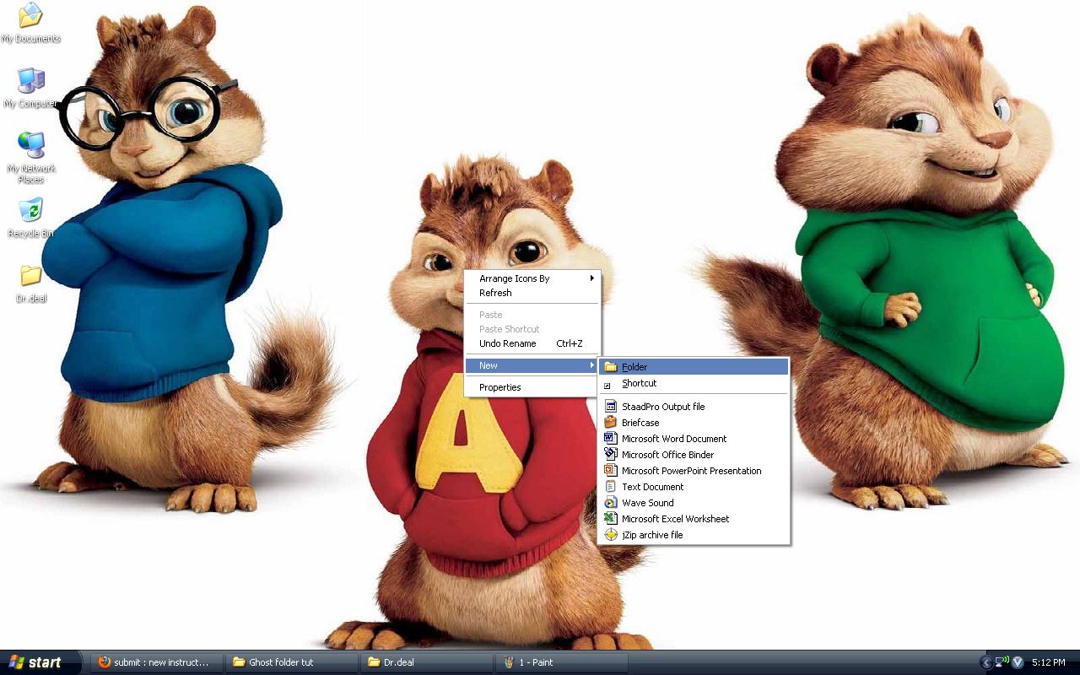The height and width of the screenshot is (675, 1080).
Task: Create a new StaadPro Output file
Action: pyautogui.click(x=694, y=407)
